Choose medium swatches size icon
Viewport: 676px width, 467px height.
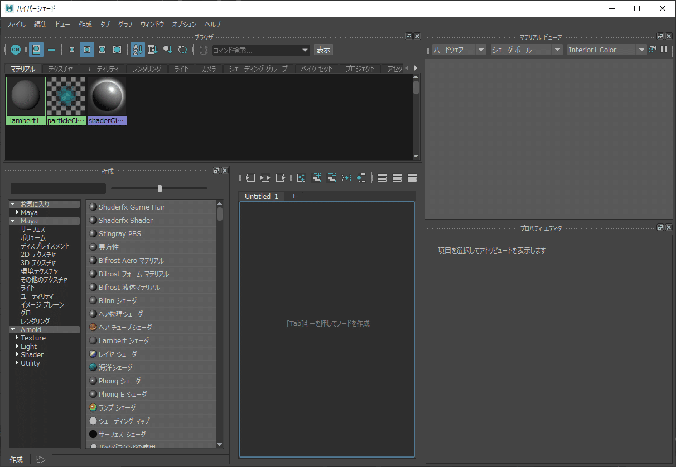click(87, 50)
